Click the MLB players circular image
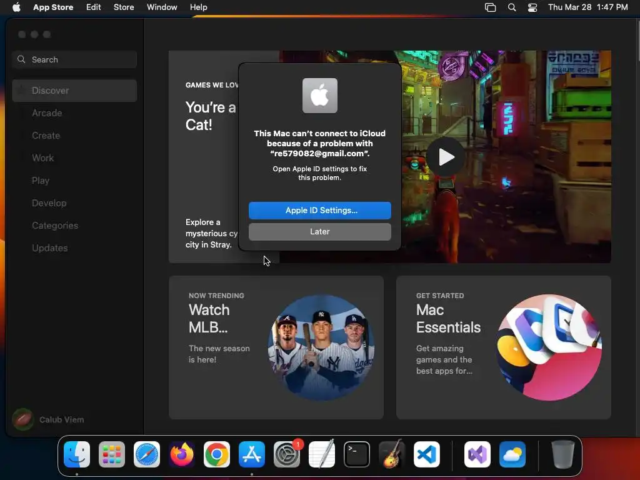Screen dimensions: 640x480 click(x=322, y=347)
